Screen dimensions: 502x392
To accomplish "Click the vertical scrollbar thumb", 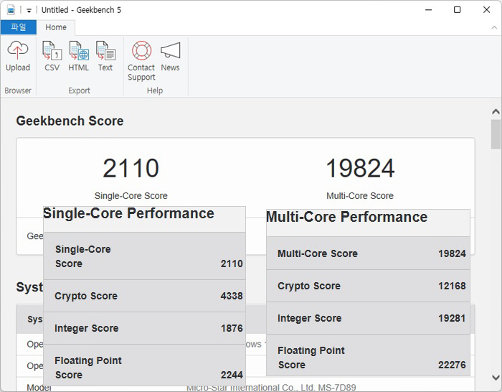I will pyautogui.click(x=496, y=134).
